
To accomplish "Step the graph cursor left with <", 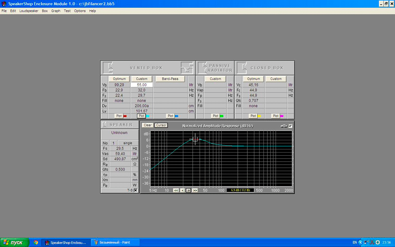I will pyautogui.click(x=182, y=190).
